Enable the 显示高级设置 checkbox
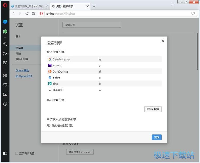200x163 pixels. coord(17,153)
